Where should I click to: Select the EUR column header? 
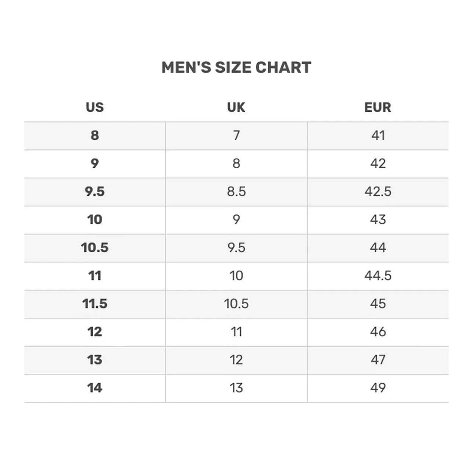tap(378, 107)
